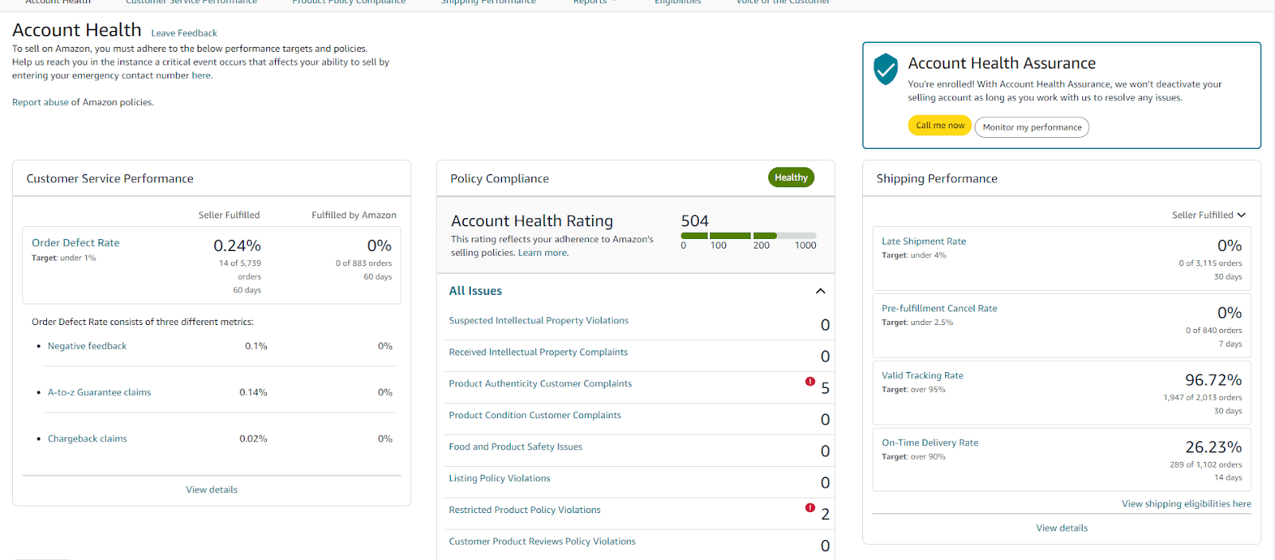Click the 504 account health score

point(695,221)
